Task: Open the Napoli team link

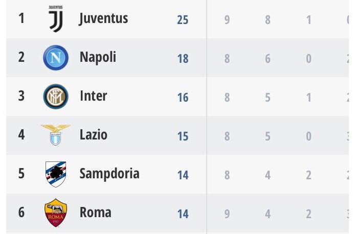Action: (x=98, y=57)
